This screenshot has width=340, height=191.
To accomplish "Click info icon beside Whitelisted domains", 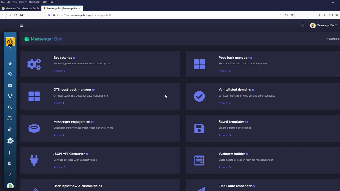I will click(253, 90).
